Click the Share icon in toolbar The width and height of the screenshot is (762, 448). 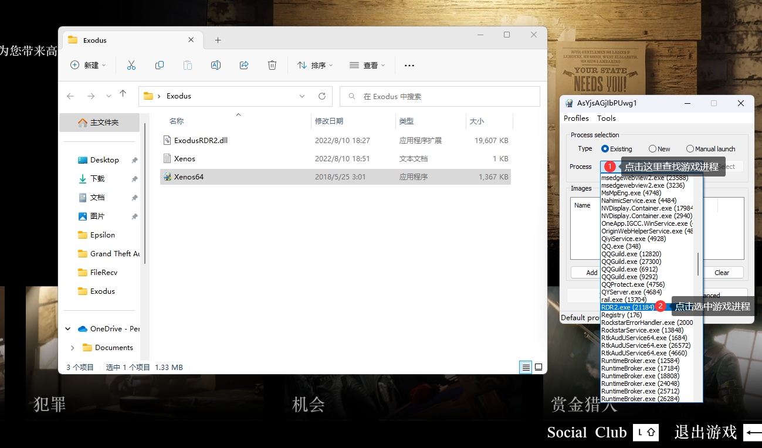tap(244, 65)
